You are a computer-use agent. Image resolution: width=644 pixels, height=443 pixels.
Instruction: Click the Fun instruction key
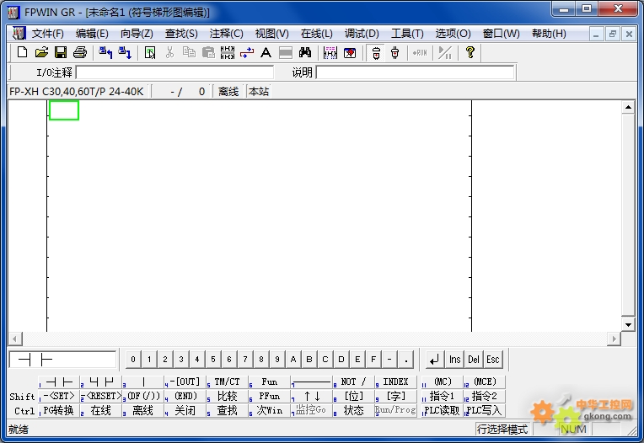click(270, 382)
